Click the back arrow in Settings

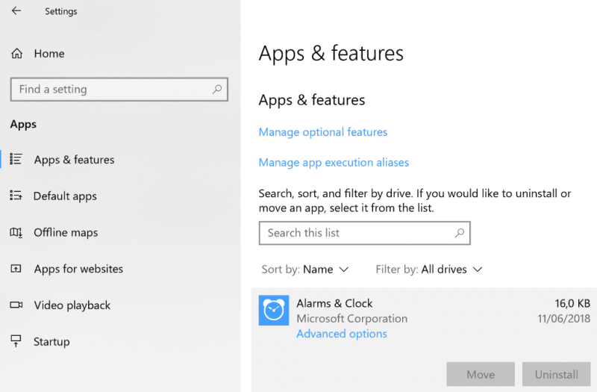(x=16, y=10)
